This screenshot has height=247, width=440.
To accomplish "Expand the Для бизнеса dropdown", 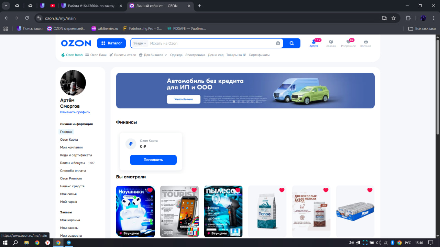I will tap(153, 55).
